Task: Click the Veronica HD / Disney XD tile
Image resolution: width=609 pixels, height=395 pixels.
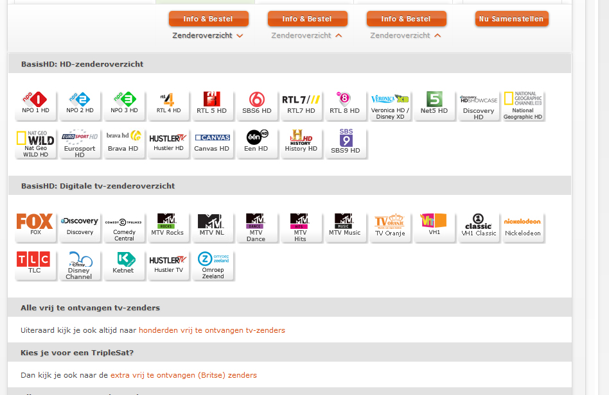Action: [x=389, y=105]
